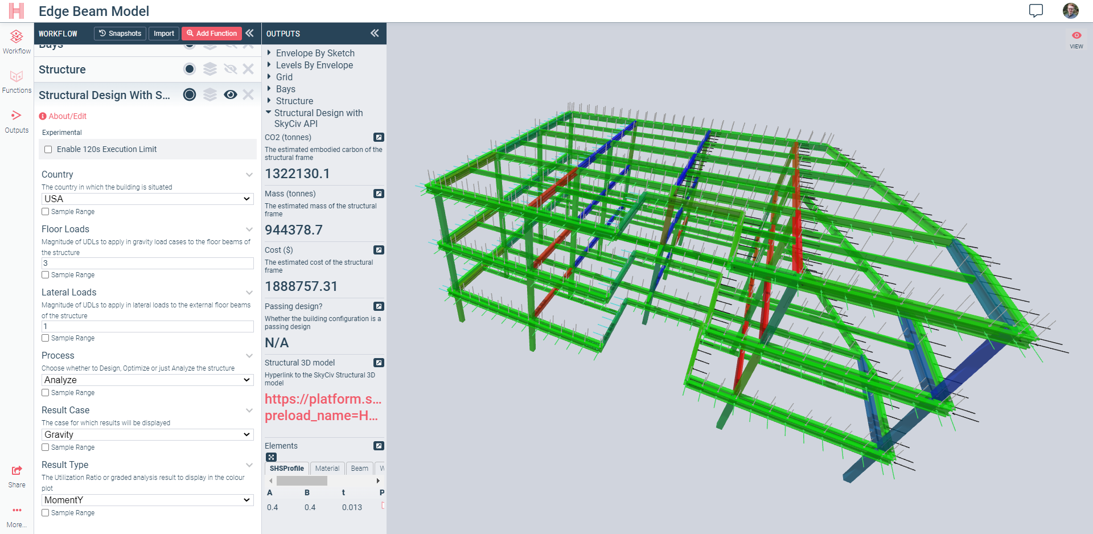Click the Share icon in sidebar
Image resolution: width=1093 pixels, height=534 pixels.
[17, 475]
